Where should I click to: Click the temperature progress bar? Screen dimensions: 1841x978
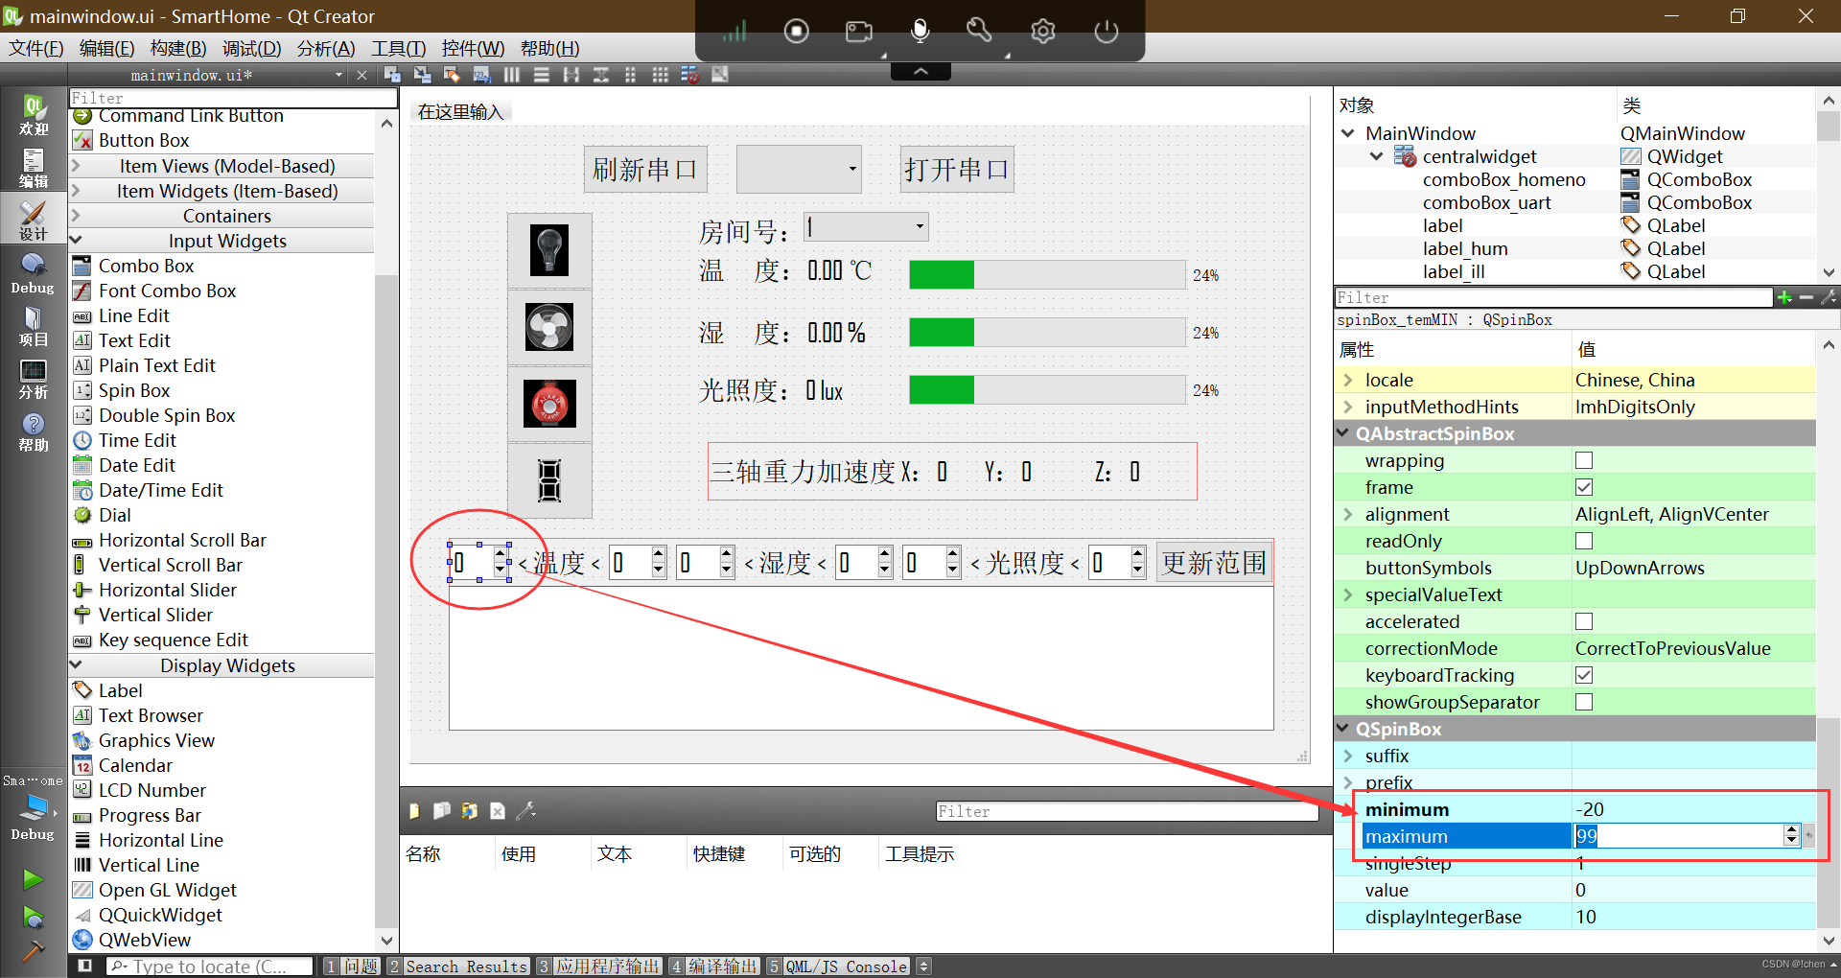point(1047,275)
